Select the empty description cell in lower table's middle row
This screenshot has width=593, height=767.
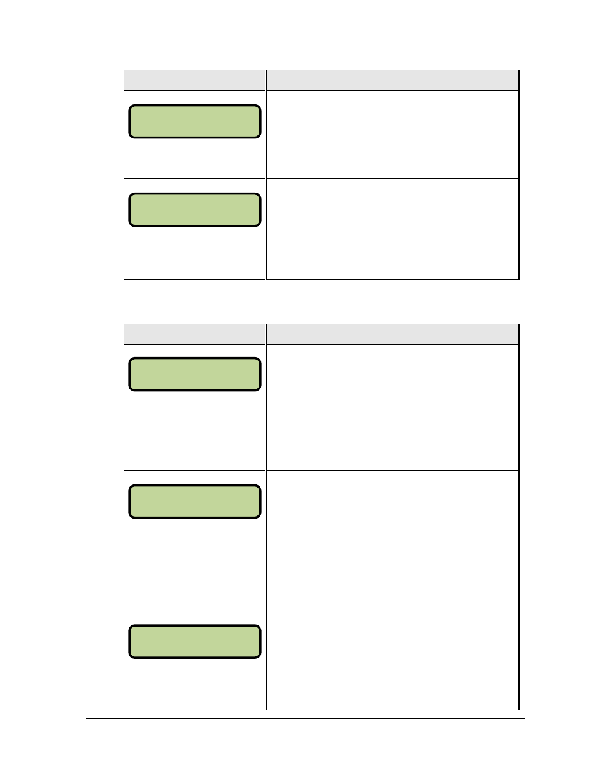coord(392,540)
